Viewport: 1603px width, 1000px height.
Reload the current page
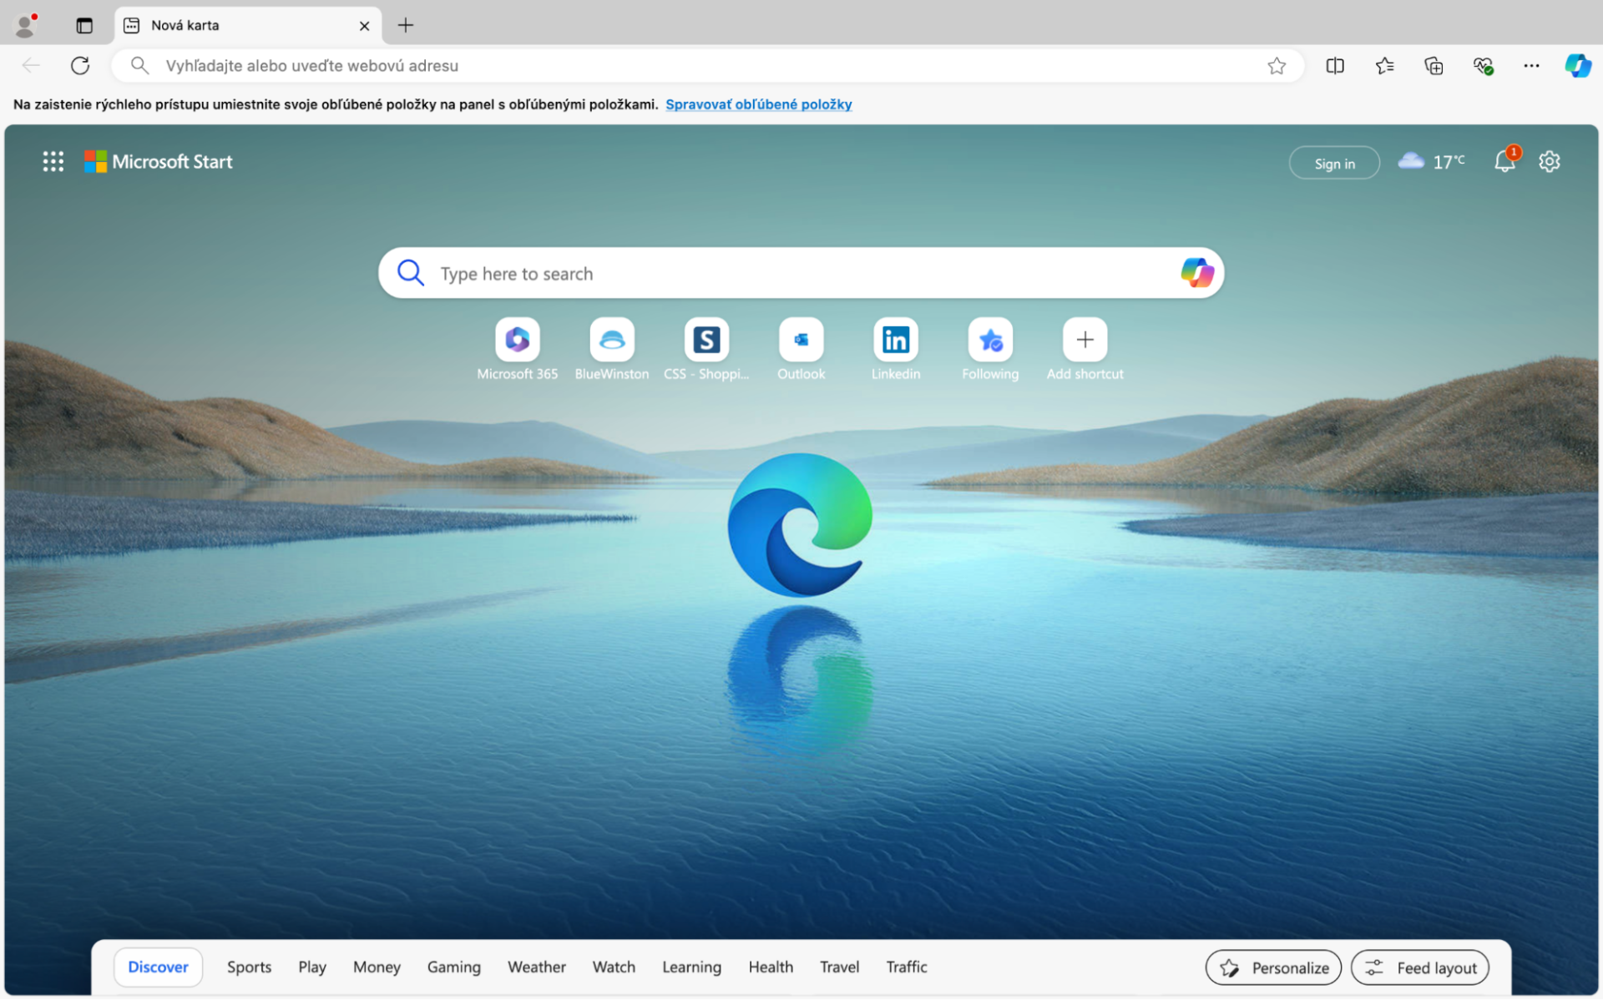point(80,65)
